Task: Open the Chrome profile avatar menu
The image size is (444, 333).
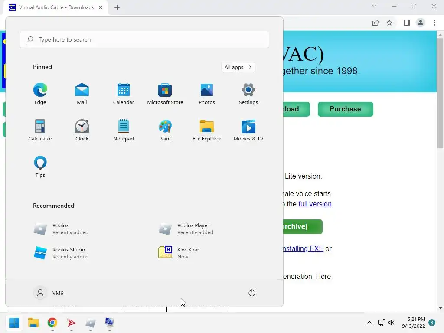Action: point(421,23)
